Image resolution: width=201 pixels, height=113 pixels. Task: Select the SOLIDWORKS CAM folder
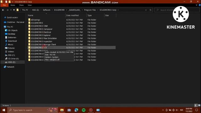(72, 26)
